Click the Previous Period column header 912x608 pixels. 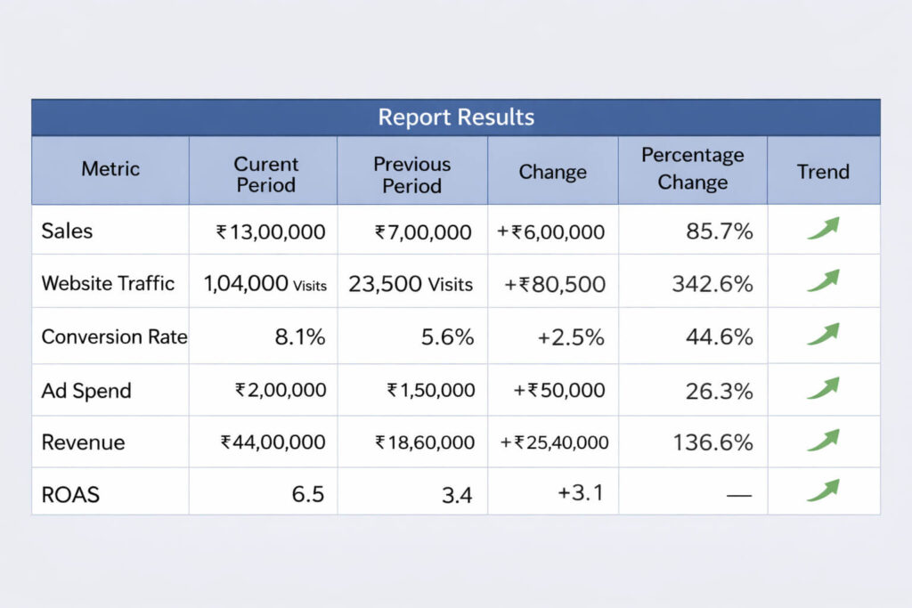point(411,174)
